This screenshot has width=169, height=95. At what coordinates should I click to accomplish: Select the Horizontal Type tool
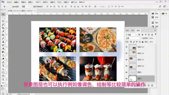coord(3,66)
